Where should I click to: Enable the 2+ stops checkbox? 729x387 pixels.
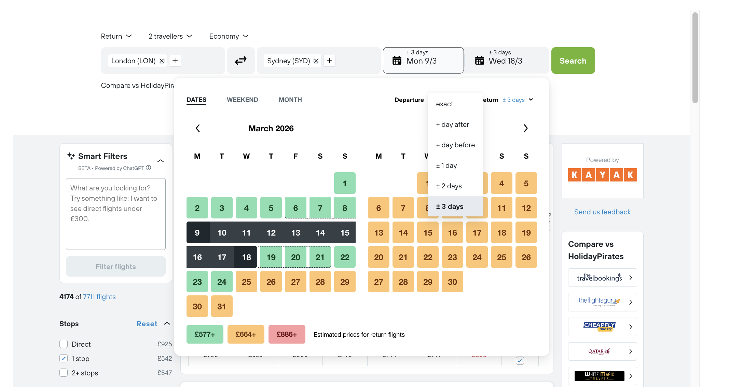(x=64, y=373)
